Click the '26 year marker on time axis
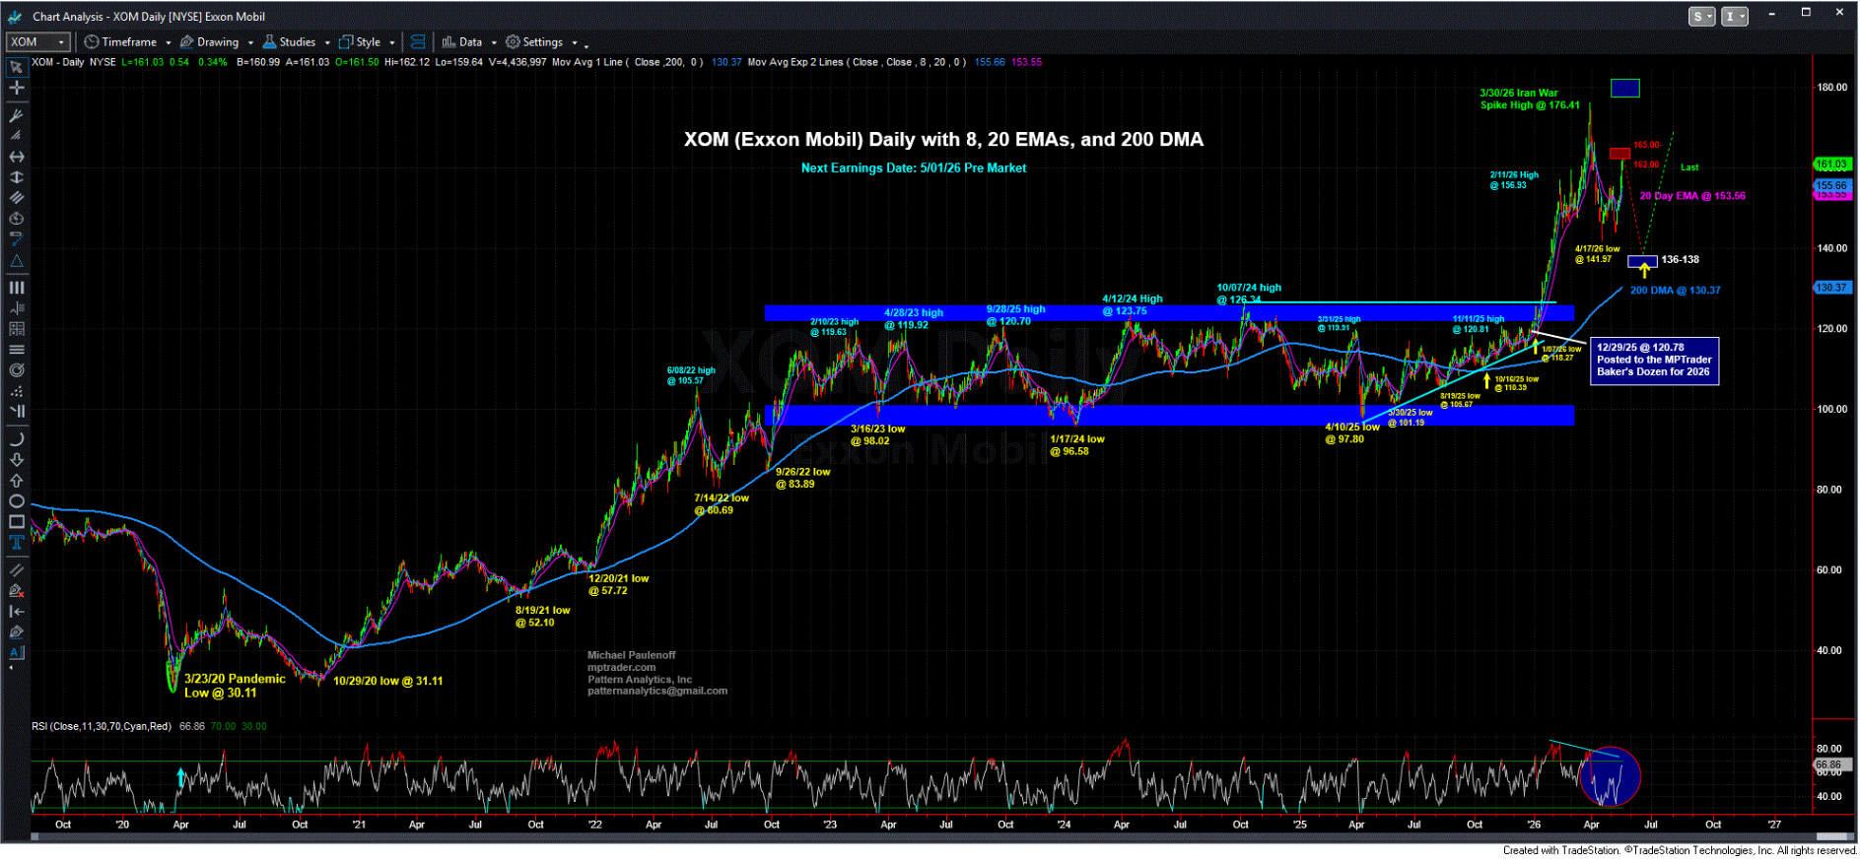 pyautogui.click(x=1534, y=825)
